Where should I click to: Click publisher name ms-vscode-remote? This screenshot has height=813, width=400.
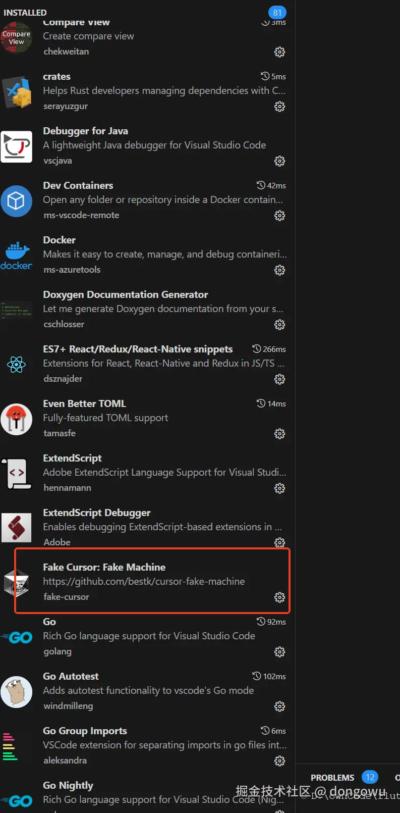(x=81, y=215)
